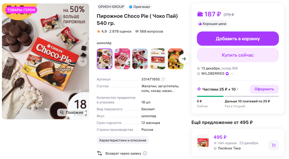
Task: Open the 2 878 оценок ratings link
Action: click(x=120, y=31)
